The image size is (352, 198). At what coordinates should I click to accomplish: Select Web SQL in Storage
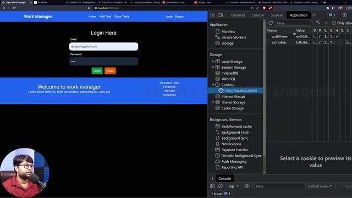click(x=228, y=79)
